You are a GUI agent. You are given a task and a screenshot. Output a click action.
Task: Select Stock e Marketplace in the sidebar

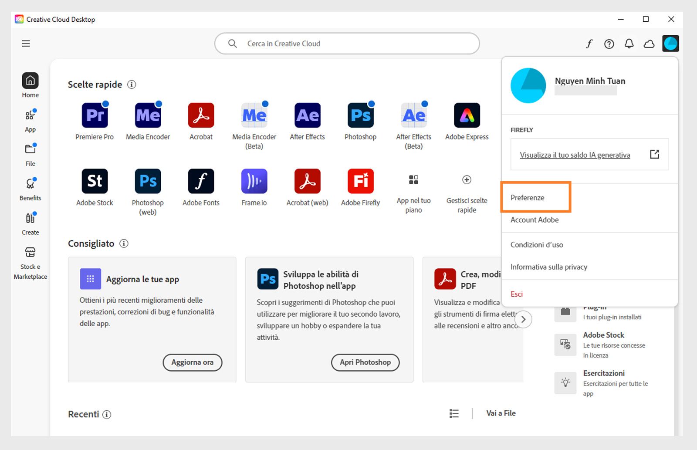tap(30, 257)
